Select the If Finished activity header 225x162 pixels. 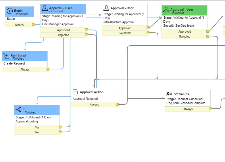click(x=37, y=110)
